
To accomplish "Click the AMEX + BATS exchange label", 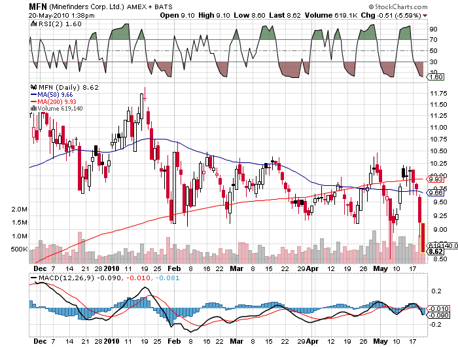I will pos(150,7).
